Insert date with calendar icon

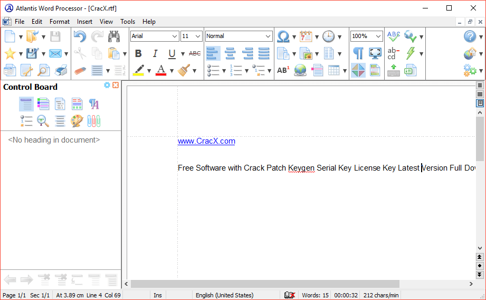click(306, 36)
